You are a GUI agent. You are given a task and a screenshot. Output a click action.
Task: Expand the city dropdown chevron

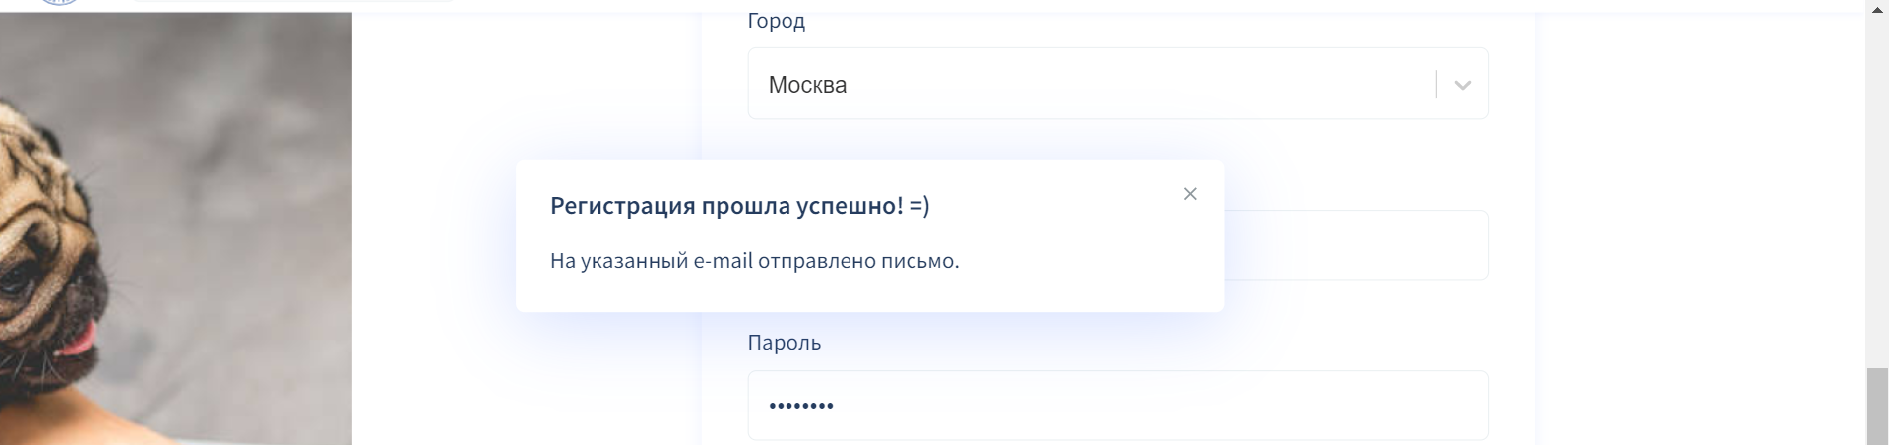(1462, 86)
